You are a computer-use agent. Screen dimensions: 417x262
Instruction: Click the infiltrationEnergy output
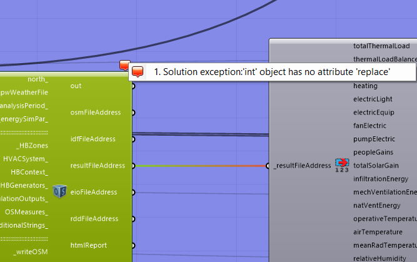[381, 179]
